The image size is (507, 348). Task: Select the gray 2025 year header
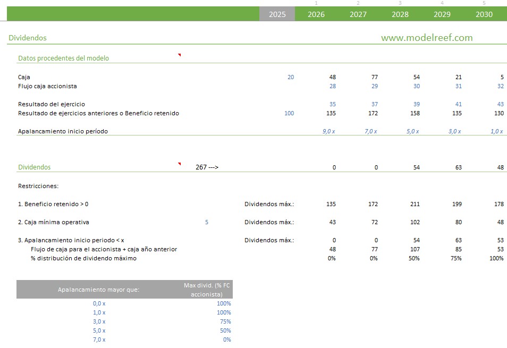(x=277, y=14)
